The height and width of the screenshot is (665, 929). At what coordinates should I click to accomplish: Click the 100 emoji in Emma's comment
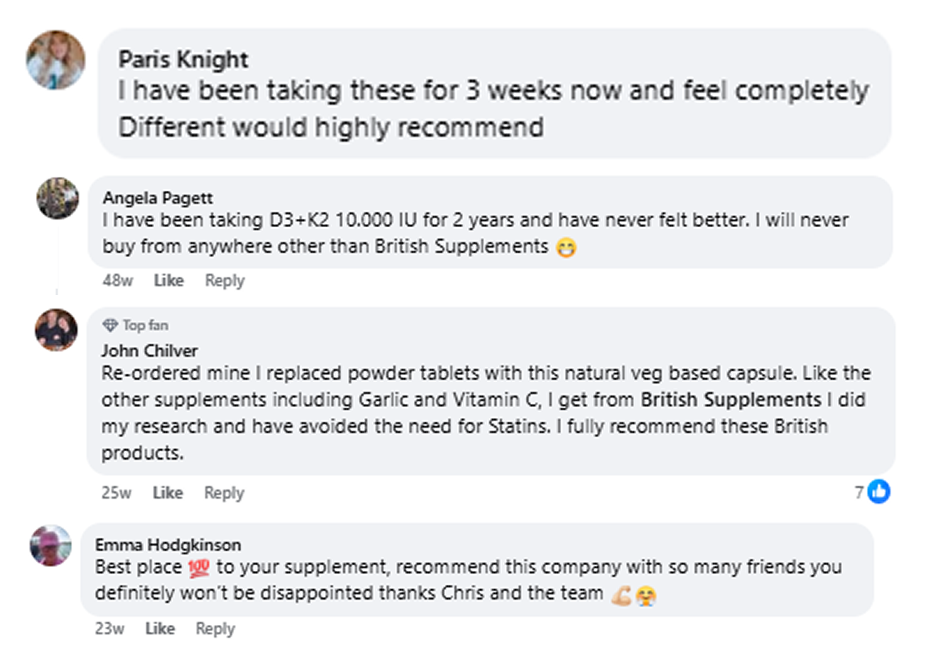(199, 568)
